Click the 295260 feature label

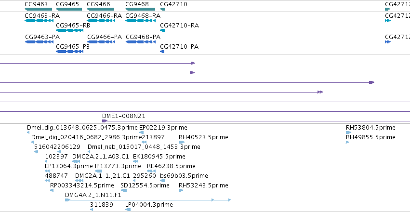pos(145,176)
